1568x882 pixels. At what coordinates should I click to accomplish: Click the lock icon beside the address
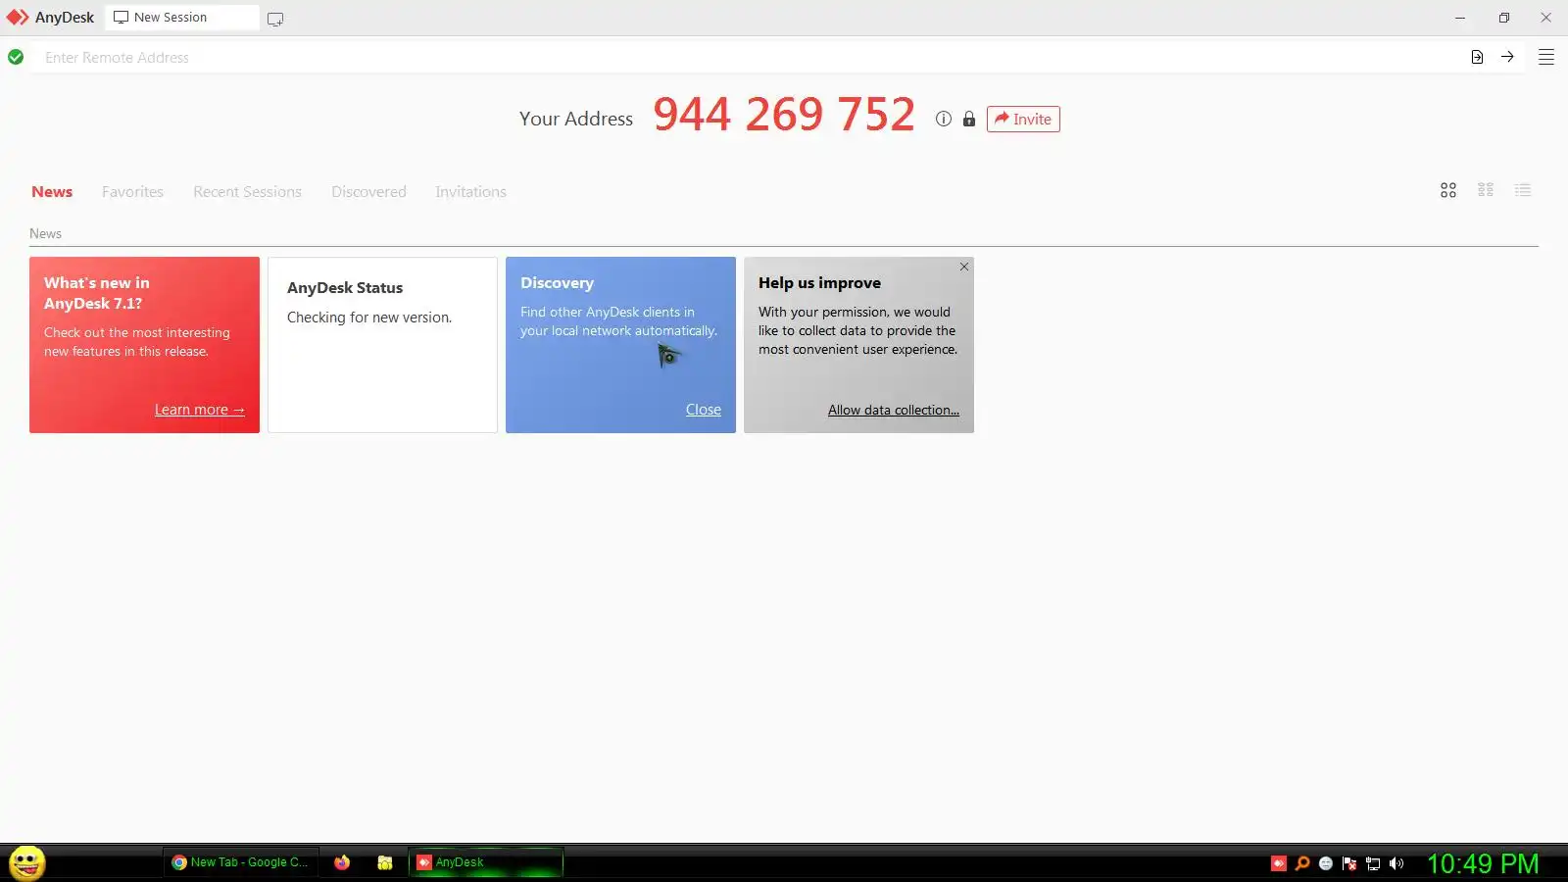969,119
